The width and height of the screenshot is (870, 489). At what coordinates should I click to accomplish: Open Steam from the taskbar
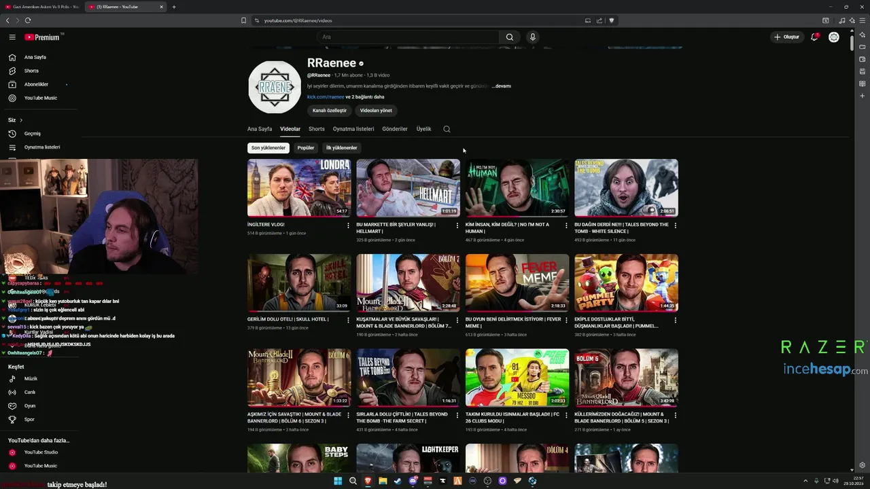tap(398, 481)
